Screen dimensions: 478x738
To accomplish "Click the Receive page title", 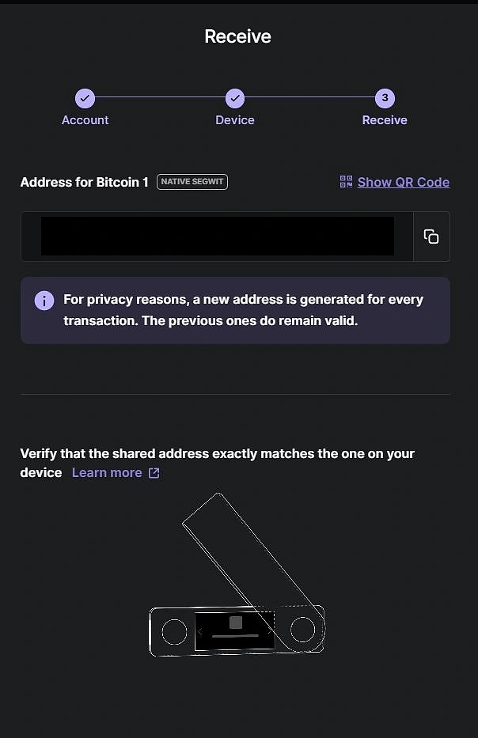I will tap(238, 36).
